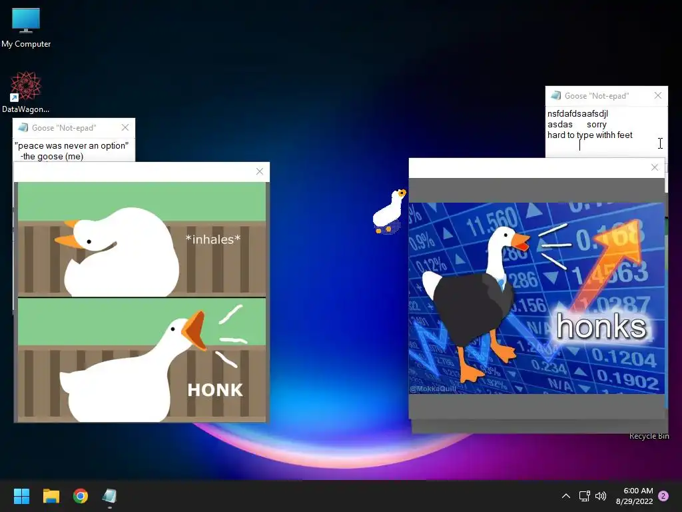Select the Recycle Bin desktop label
Image resolution: width=682 pixels, height=512 pixels.
tap(649, 436)
